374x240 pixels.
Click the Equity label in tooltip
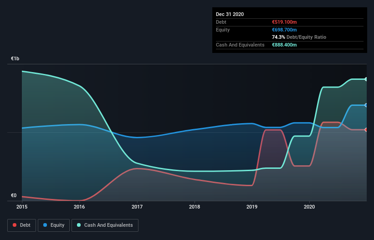223,30
